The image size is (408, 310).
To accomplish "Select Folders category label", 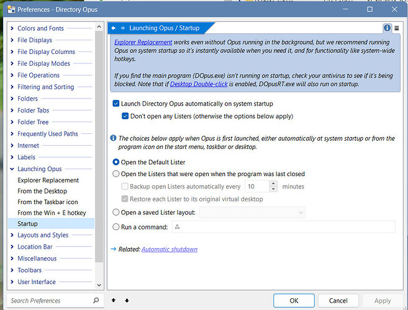I will (27, 99).
